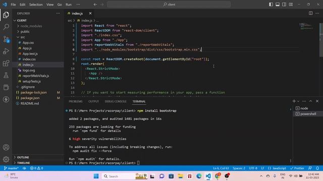The width and height of the screenshot is (323, 181).
Task: Select the node terminal instance
Action: coord(308,108)
